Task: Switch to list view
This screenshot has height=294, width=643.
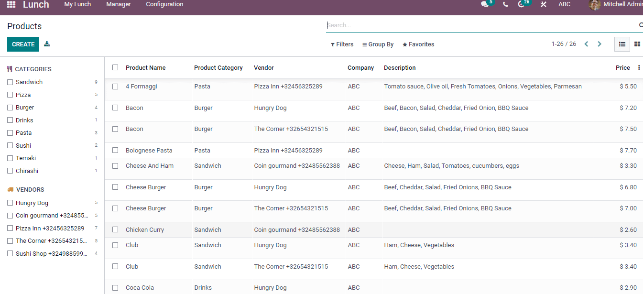Action: point(622,44)
